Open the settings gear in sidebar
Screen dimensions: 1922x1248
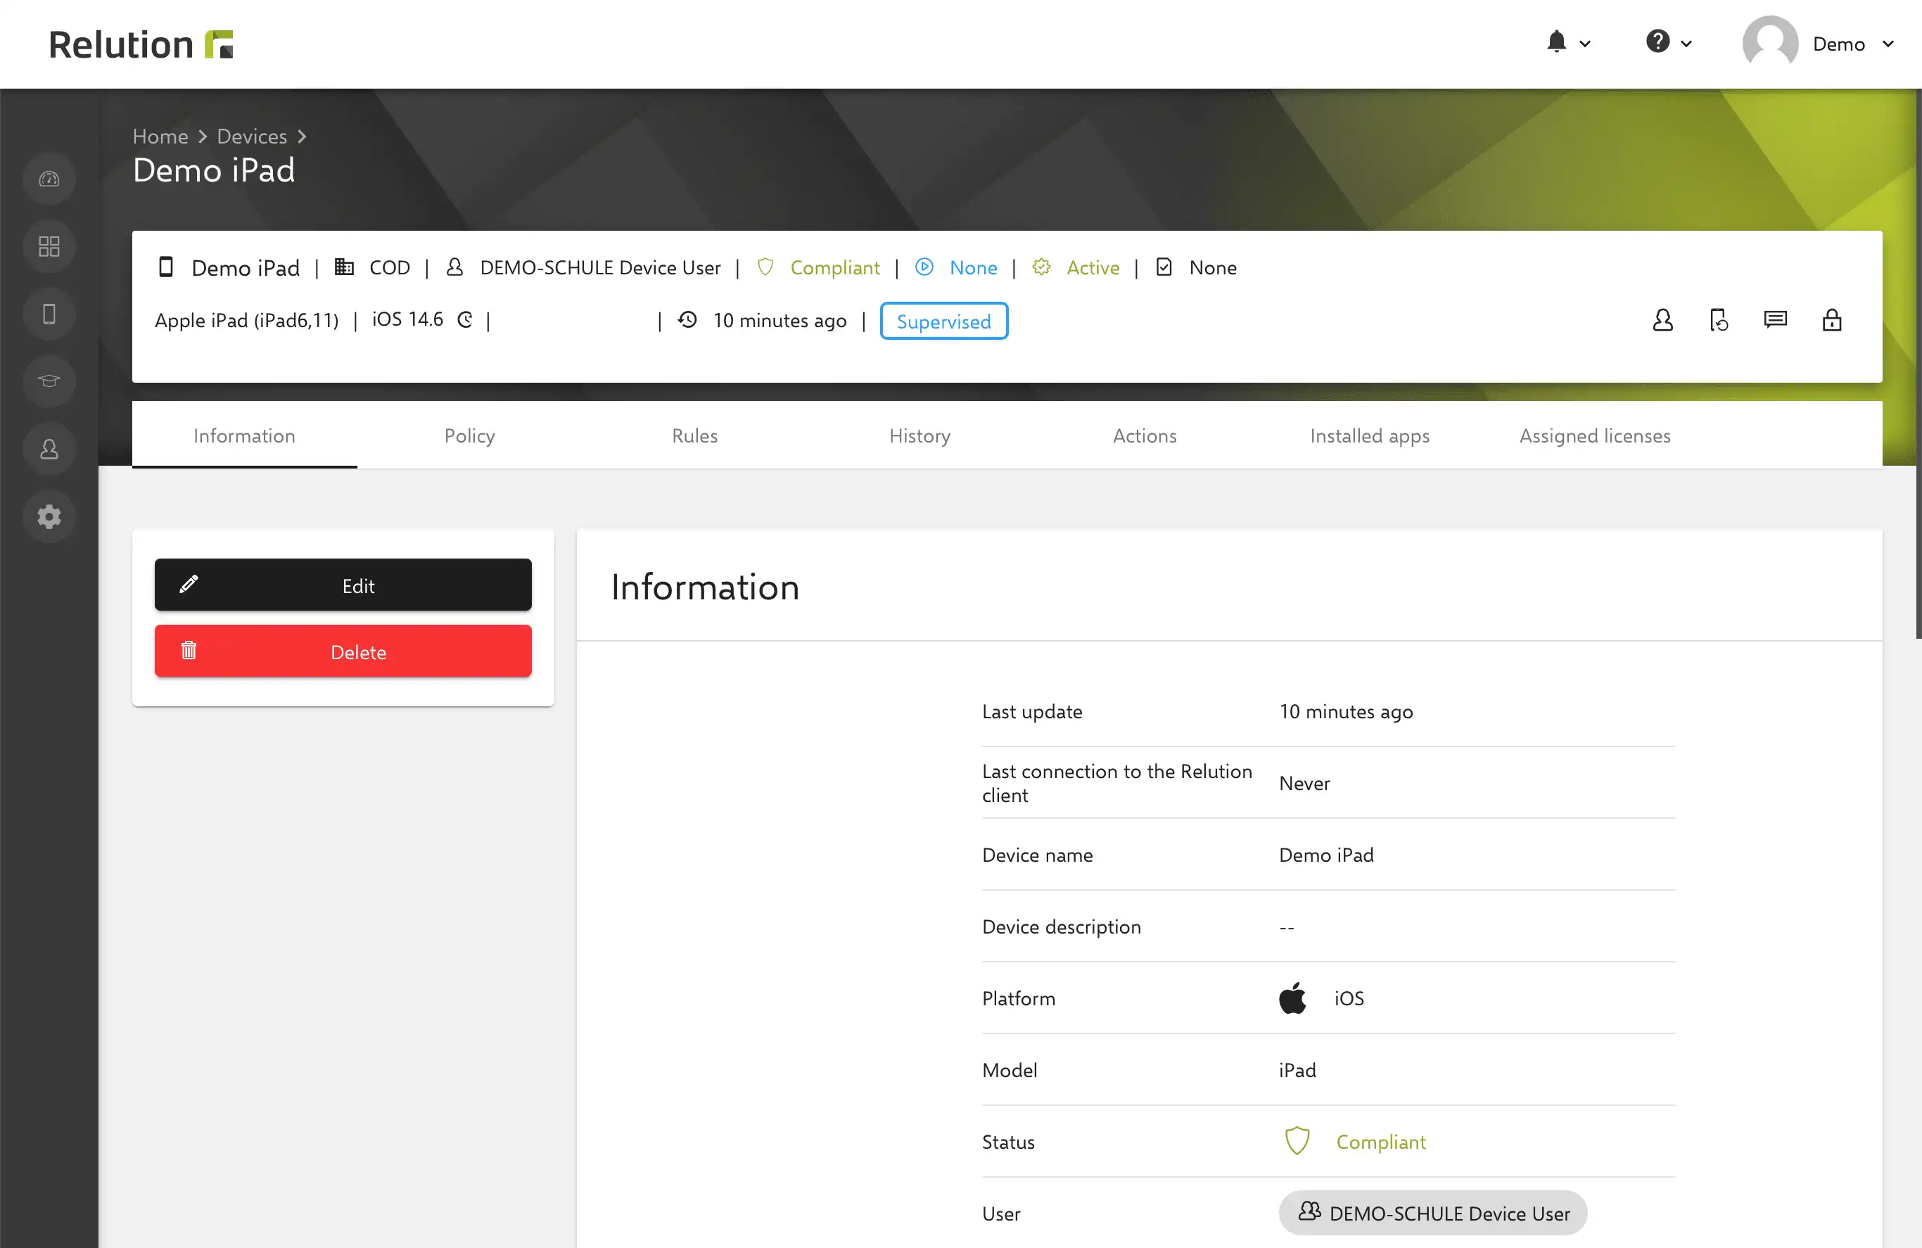[x=49, y=516]
